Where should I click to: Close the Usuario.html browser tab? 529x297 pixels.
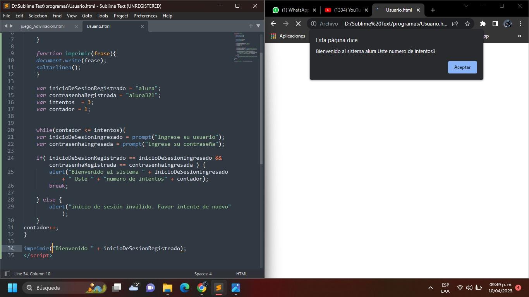click(x=418, y=10)
